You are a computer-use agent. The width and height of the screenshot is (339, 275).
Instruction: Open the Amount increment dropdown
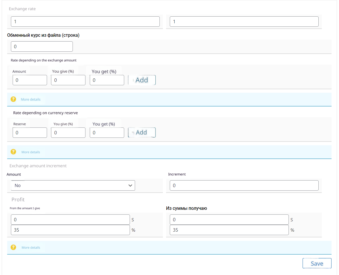[x=73, y=185]
